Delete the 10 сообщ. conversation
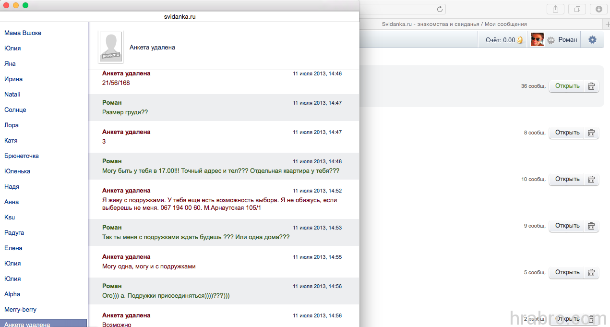 (x=591, y=180)
